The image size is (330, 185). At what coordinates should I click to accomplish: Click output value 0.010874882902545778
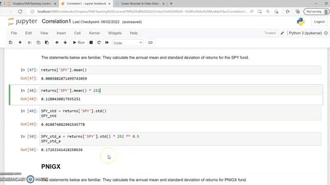pyautogui.click(x=63, y=124)
